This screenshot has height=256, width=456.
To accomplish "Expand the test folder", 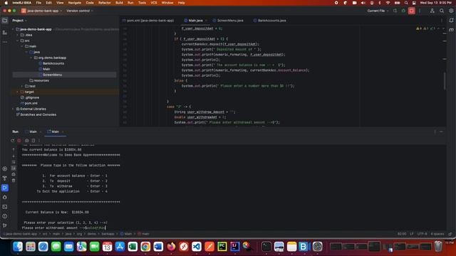I will point(22,86).
